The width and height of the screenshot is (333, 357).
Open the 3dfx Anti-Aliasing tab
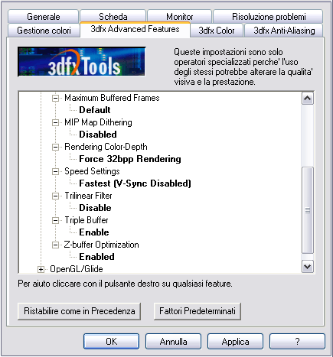(x=284, y=31)
